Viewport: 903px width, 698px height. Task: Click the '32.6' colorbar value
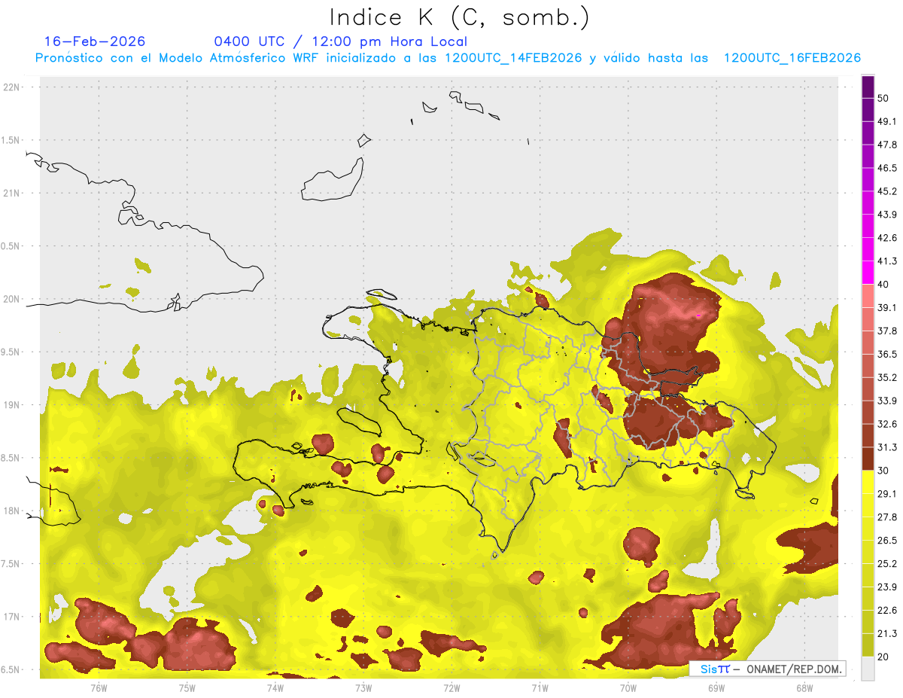coord(887,424)
